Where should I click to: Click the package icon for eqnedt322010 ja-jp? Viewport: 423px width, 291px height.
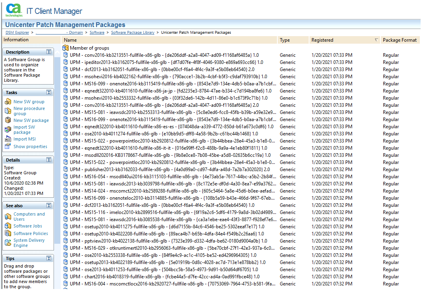(x=65, y=91)
